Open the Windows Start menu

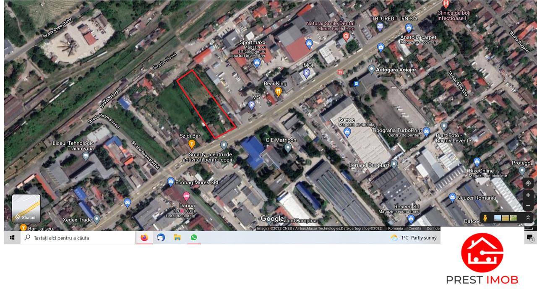pos(12,238)
